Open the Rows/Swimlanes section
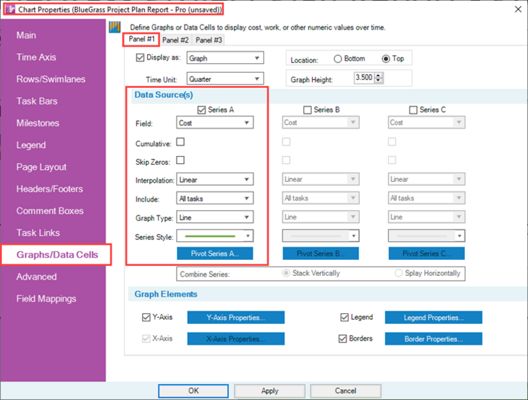Image resolution: width=528 pixels, height=400 pixels. [51, 79]
